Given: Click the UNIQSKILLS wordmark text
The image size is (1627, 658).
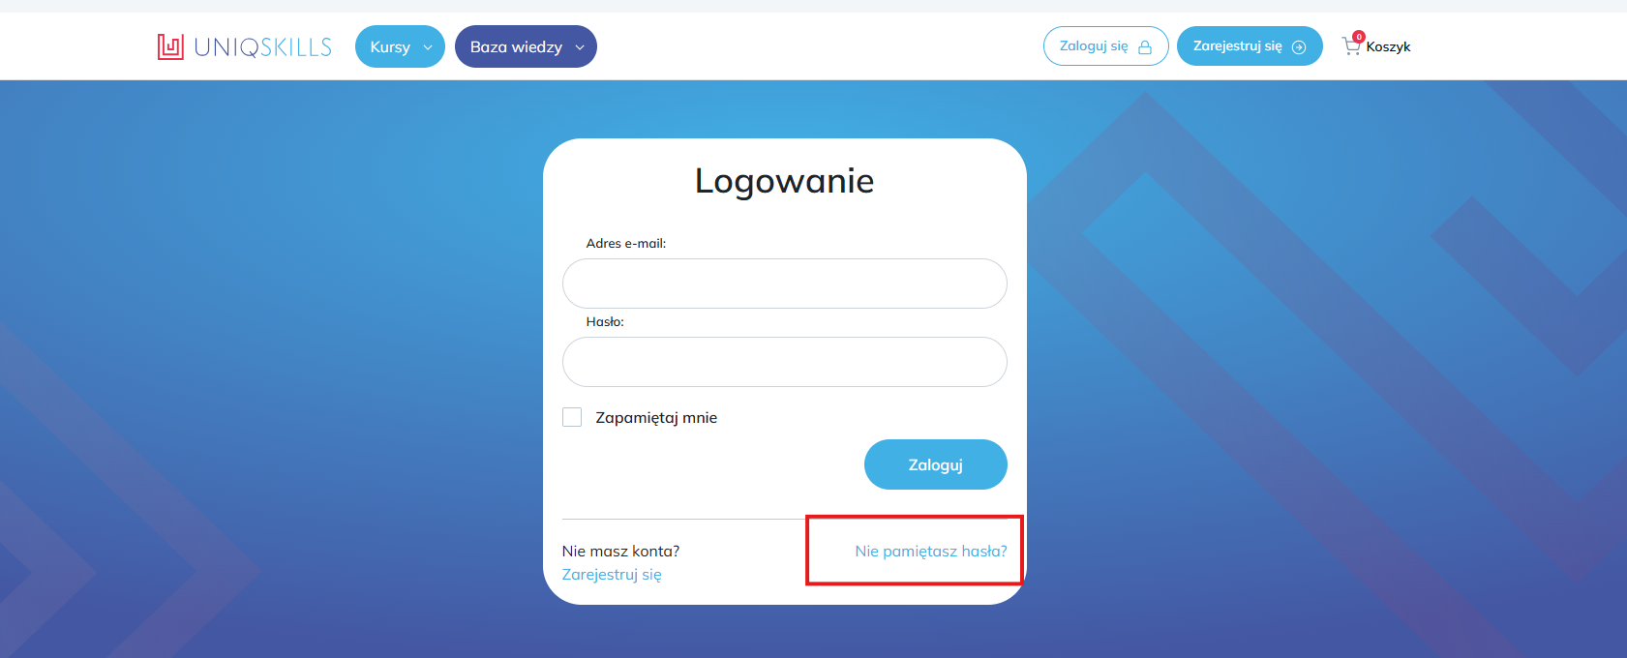Looking at the screenshot, I should coord(262,47).
